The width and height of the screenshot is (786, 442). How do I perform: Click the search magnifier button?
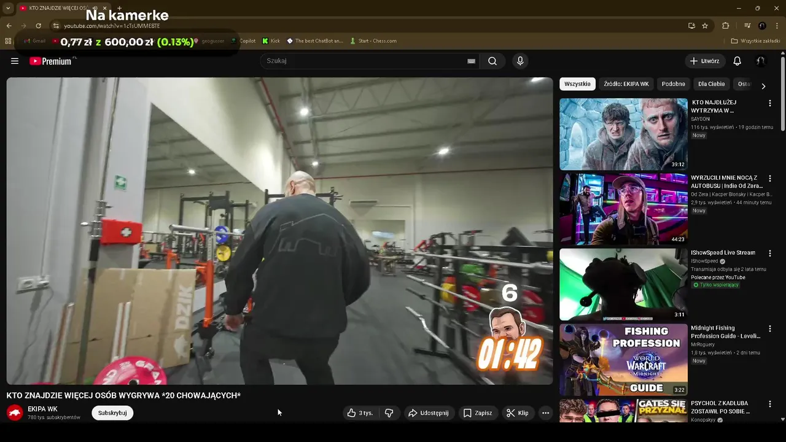(x=492, y=61)
